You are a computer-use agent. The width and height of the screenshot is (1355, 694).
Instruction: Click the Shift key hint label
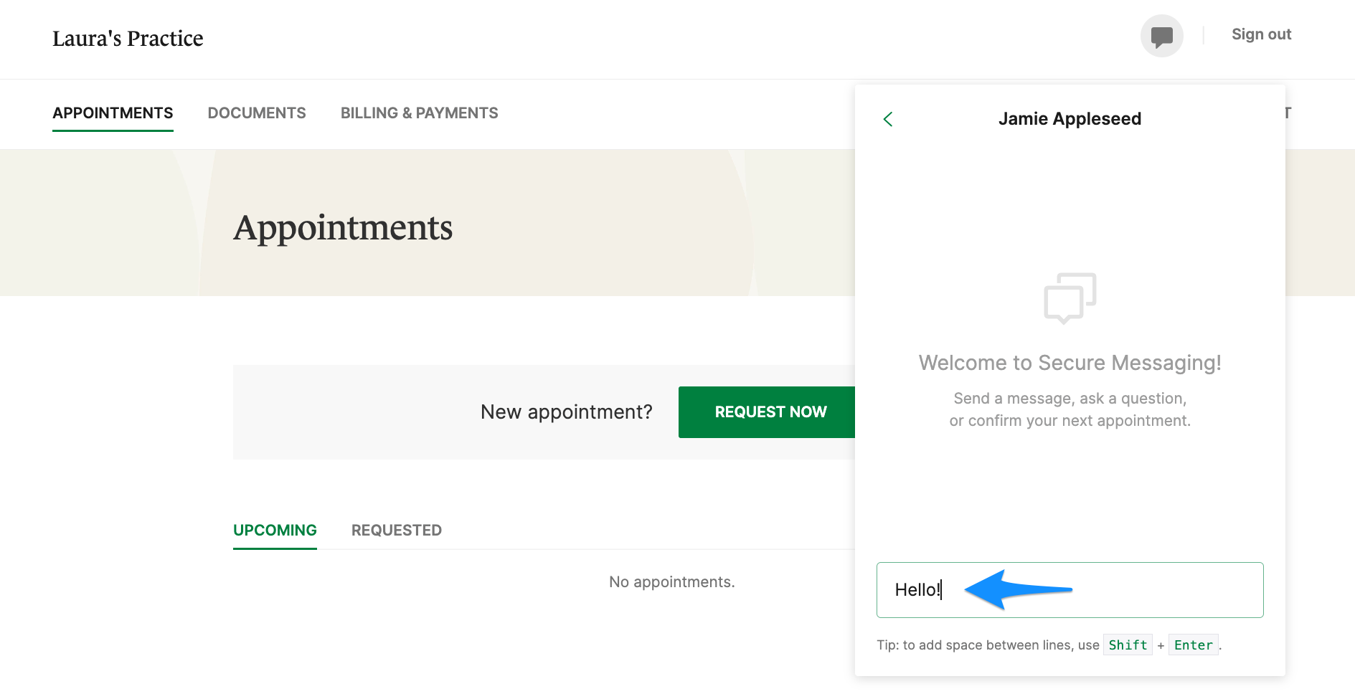pos(1127,645)
